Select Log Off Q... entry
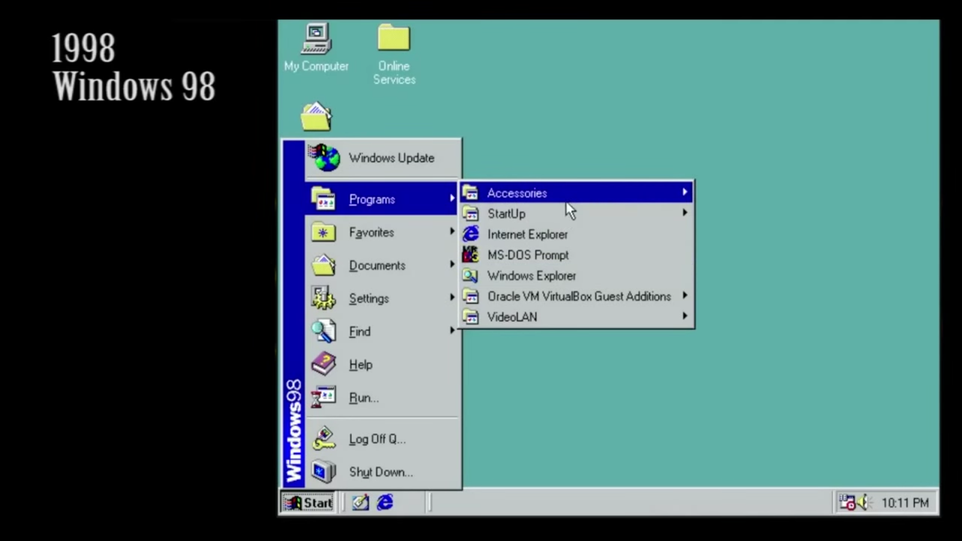Image resolution: width=962 pixels, height=541 pixels. tap(382, 439)
